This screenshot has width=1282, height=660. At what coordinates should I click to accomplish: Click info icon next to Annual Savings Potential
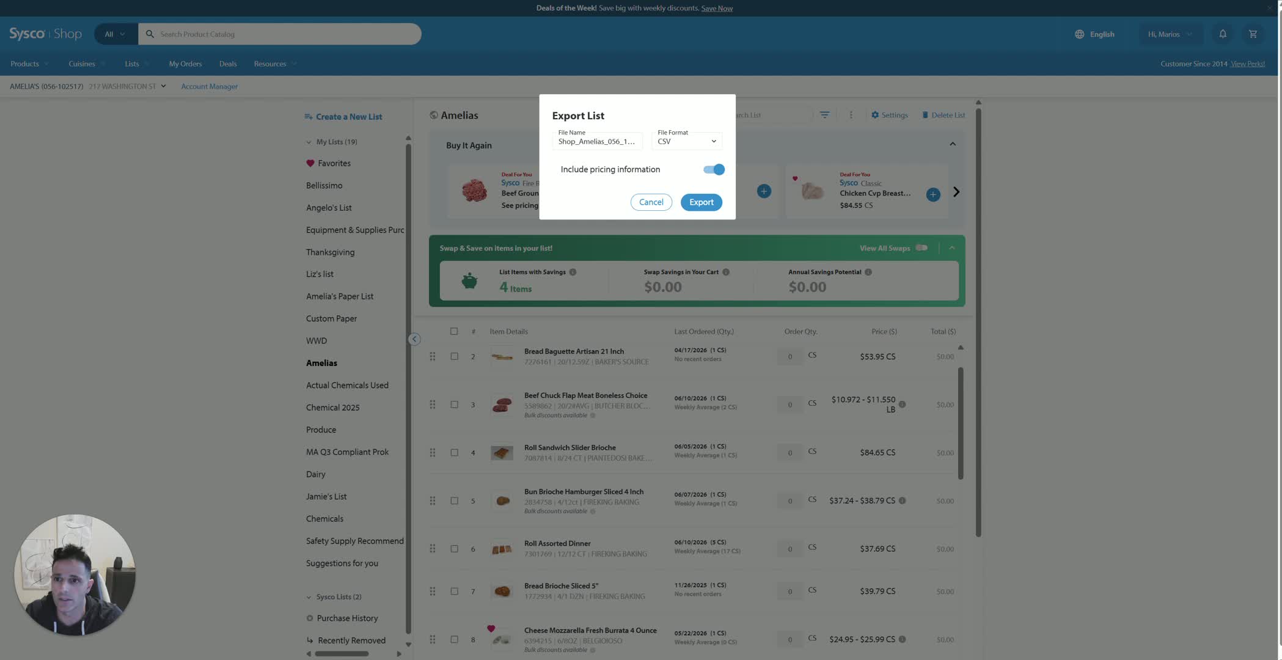868,272
